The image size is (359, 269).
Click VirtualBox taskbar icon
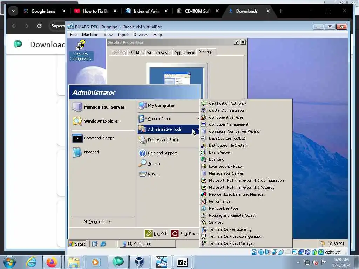pyautogui.click(x=140, y=262)
